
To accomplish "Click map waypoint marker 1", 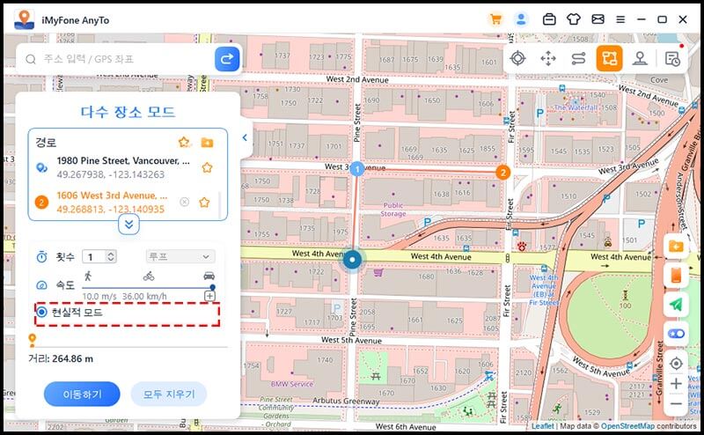I will point(357,169).
